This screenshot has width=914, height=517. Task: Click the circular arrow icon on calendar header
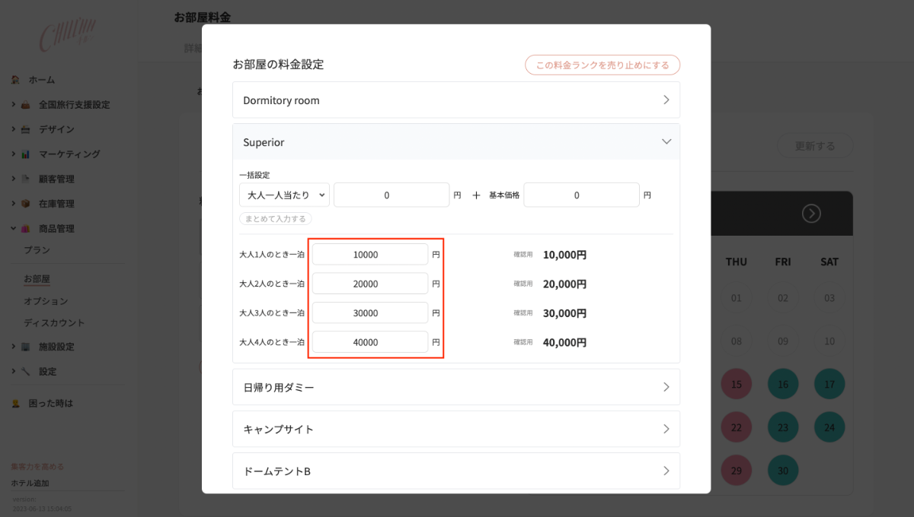tap(811, 214)
